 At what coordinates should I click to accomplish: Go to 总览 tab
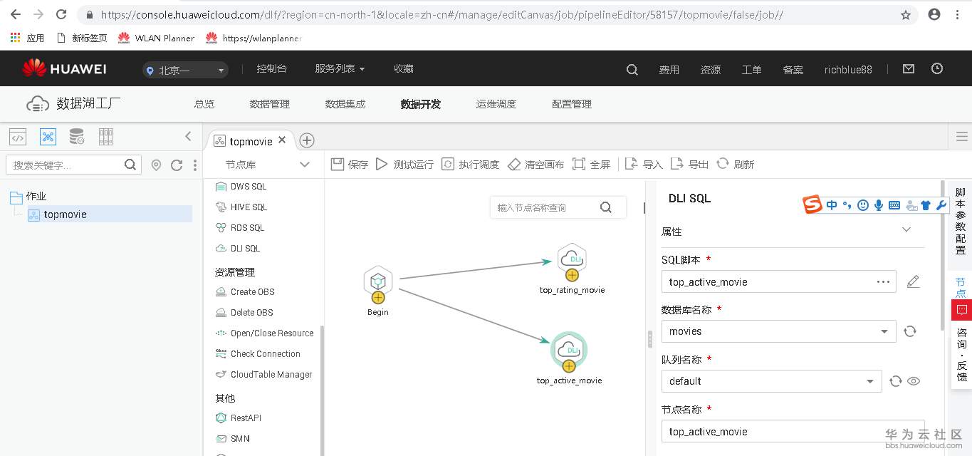click(x=204, y=104)
